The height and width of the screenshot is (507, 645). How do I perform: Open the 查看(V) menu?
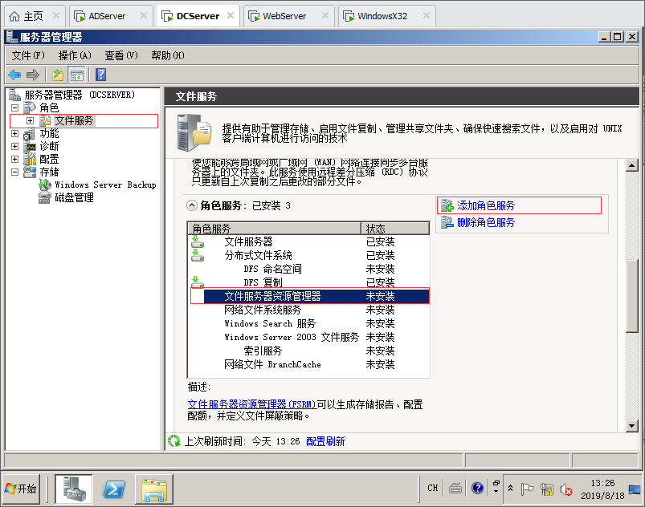pyautogui.click(x=121, y=55)
